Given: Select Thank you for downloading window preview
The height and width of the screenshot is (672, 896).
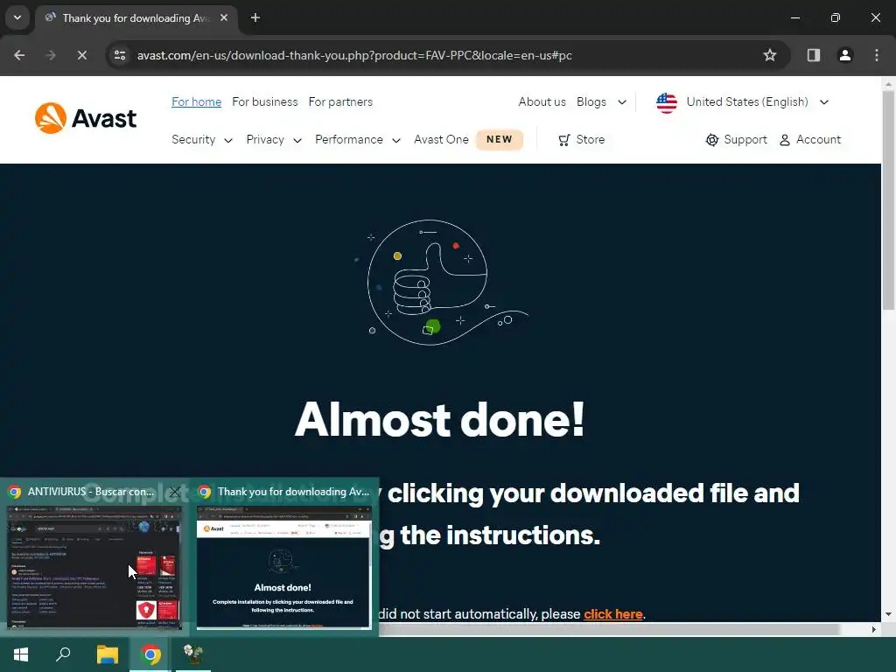Looking at the screenshot, I should pos(284,567).
